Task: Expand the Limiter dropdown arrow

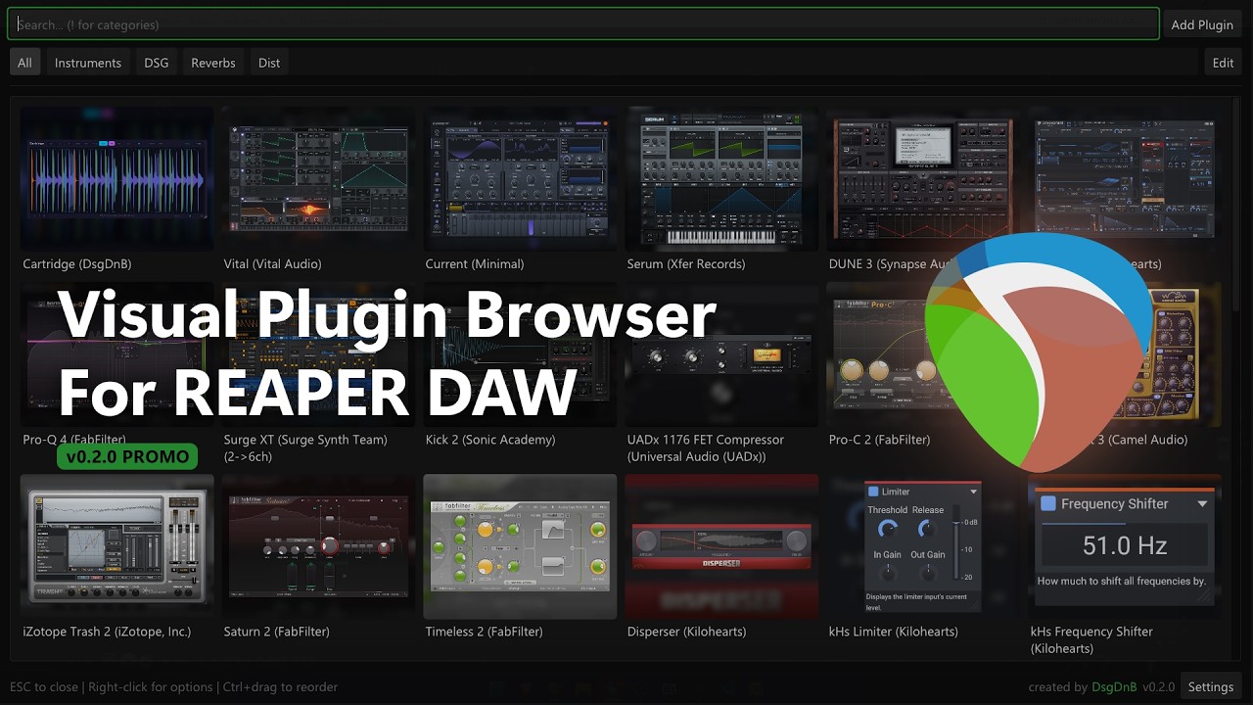Action: [973, 492]
